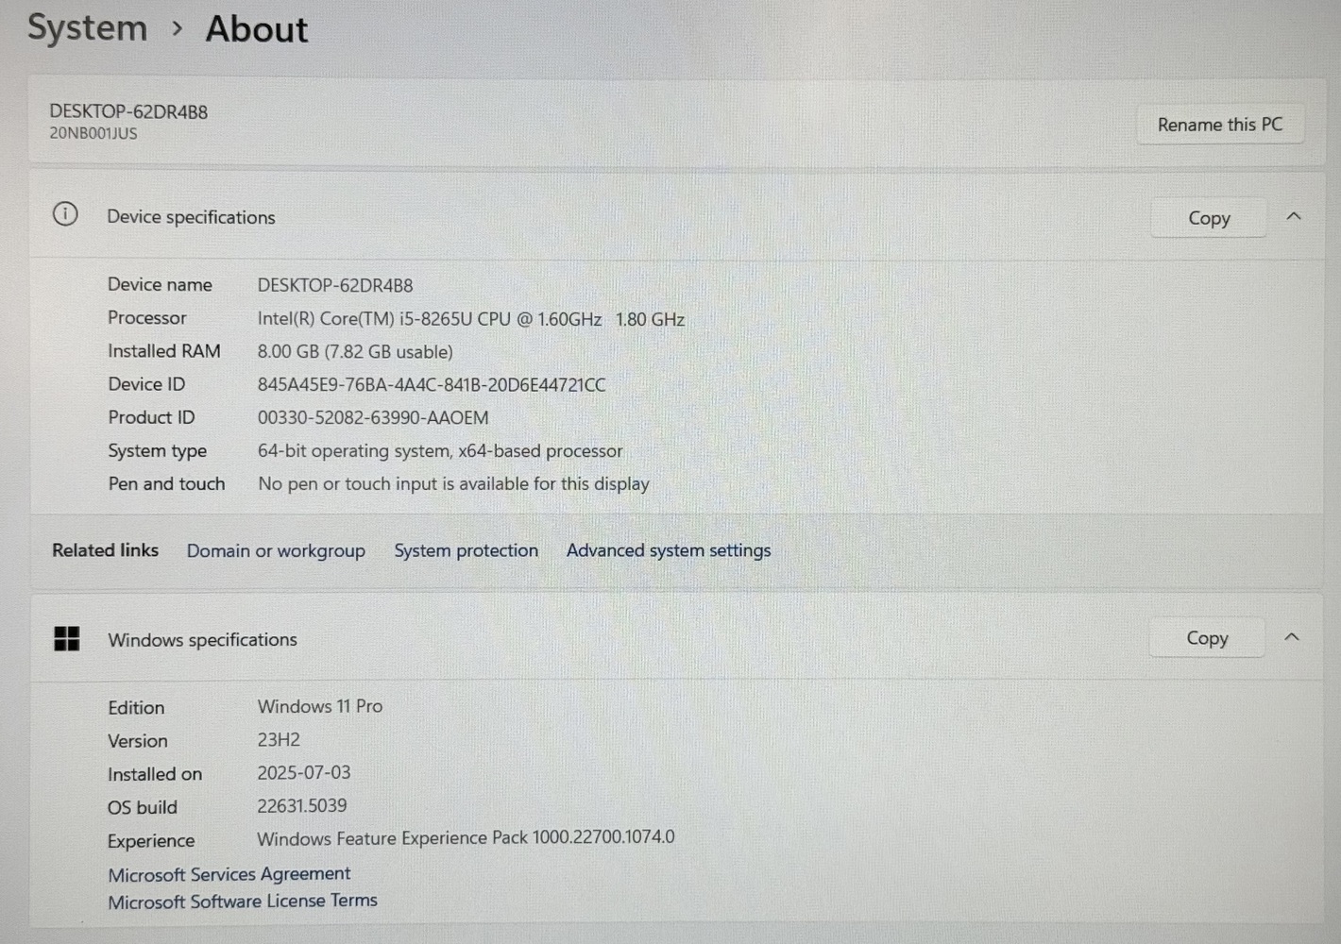Click the Device specifications info icon
The image size is (1341, 944).
pos(65,214)
